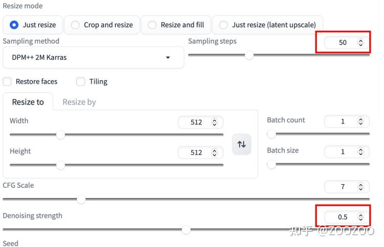
Task: Click the CFG Scale stepper arrows
Action: tap(360, 187)
